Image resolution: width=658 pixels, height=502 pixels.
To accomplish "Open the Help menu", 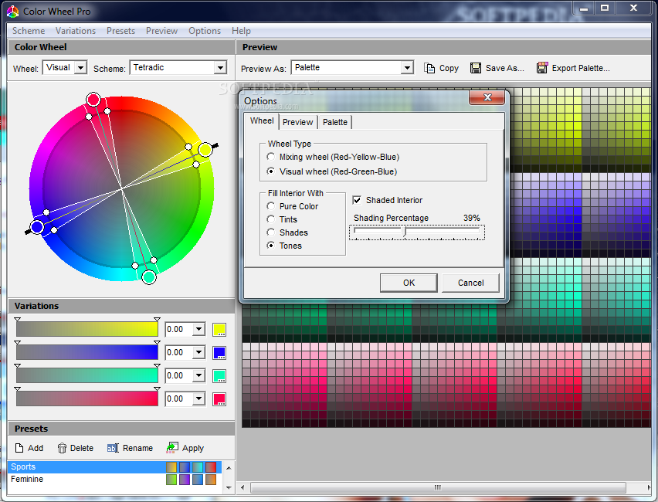I will [241, 31].
